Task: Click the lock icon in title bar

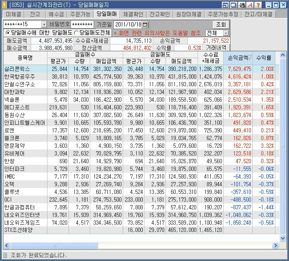Action: pyautogui.click(x=242, y=5)
